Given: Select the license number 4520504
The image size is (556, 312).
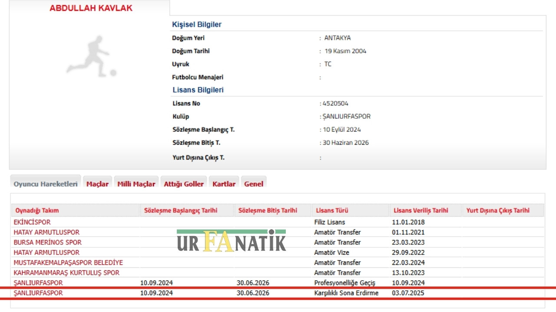Looking at the screenshot, I should (x=335, y=104).
